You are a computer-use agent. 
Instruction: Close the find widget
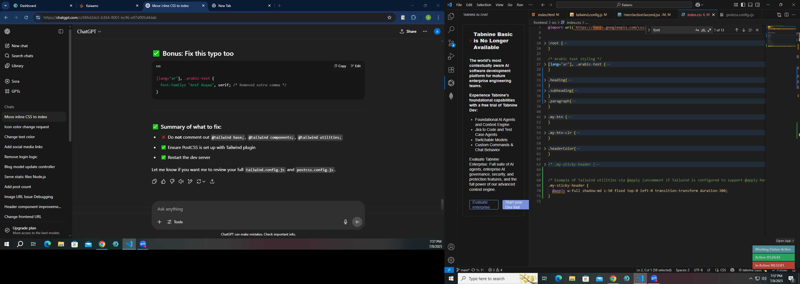tap(757, 30)
